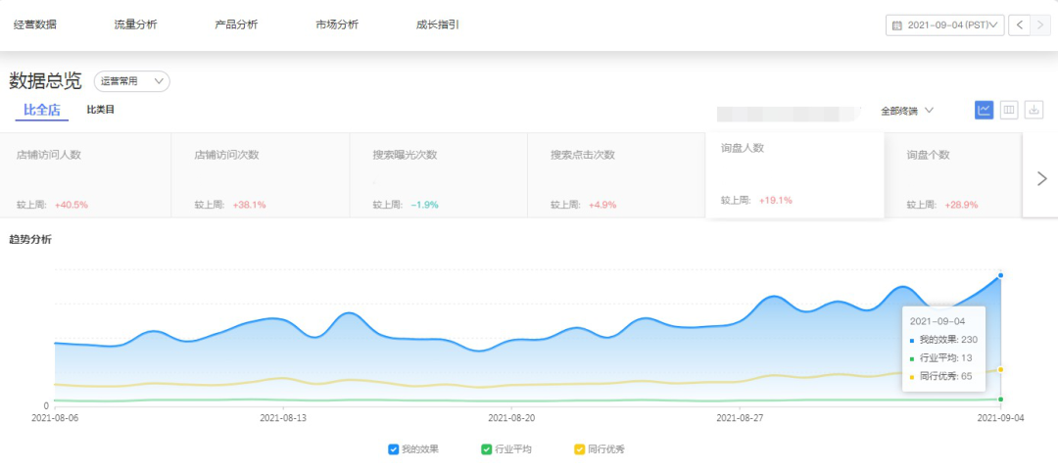The width and height of the screenshot is (1058, 470).
Task: Click the +19.1% change value
Action: pos(775,201)
